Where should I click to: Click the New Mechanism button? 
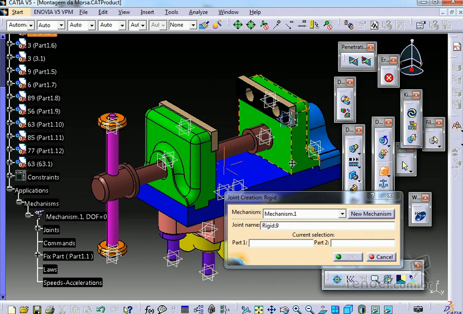coord(371,214)
